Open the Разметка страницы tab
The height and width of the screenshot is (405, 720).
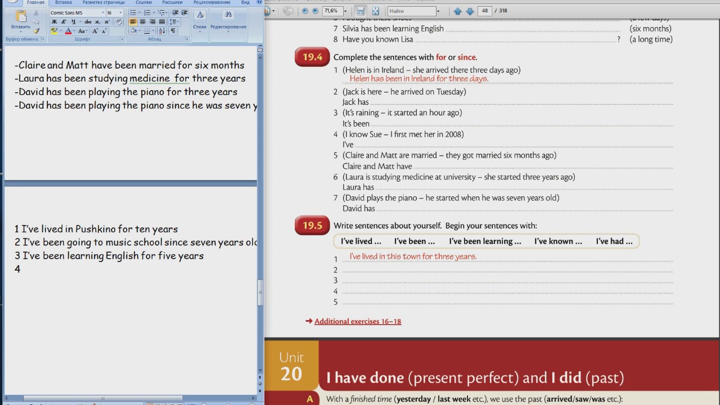click(x=103, y=2)
